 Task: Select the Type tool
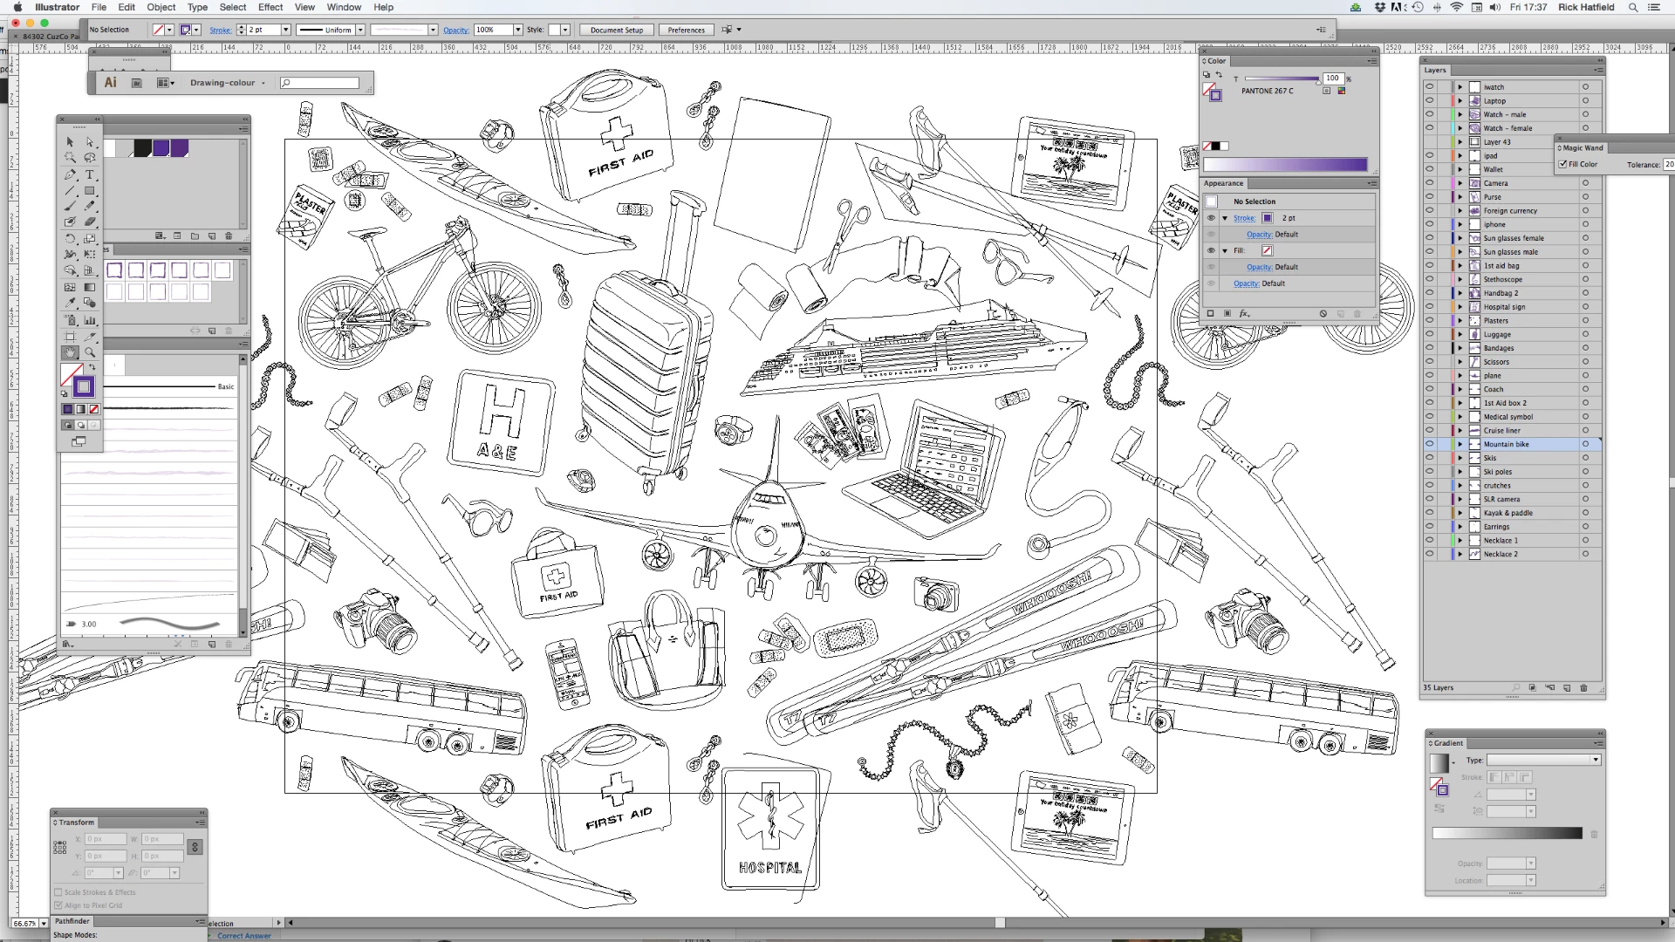pyautogui.click(x=90, y=174)
